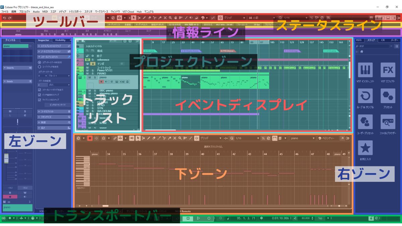Click the 80.000 tempo value field

coord(305,218)
